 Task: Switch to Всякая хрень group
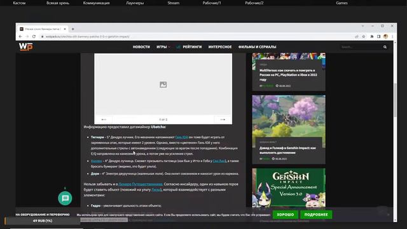click(x=58, y=3)
